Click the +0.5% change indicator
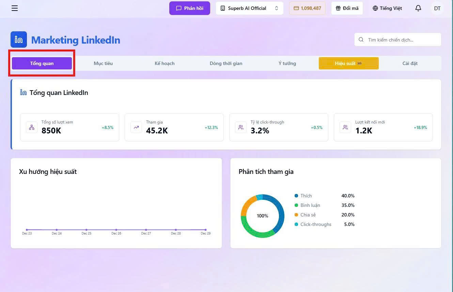This screenshot has width=453, height=292. pyautogui.click(x=316, y=128)
